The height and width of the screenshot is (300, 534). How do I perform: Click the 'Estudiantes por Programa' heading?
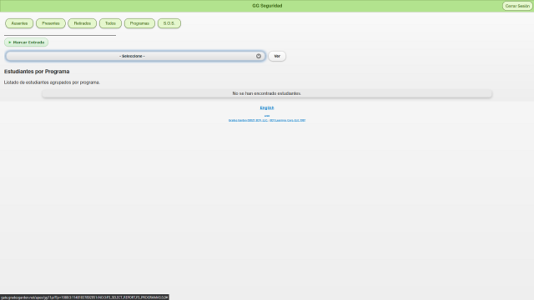(x=37, y=72)
